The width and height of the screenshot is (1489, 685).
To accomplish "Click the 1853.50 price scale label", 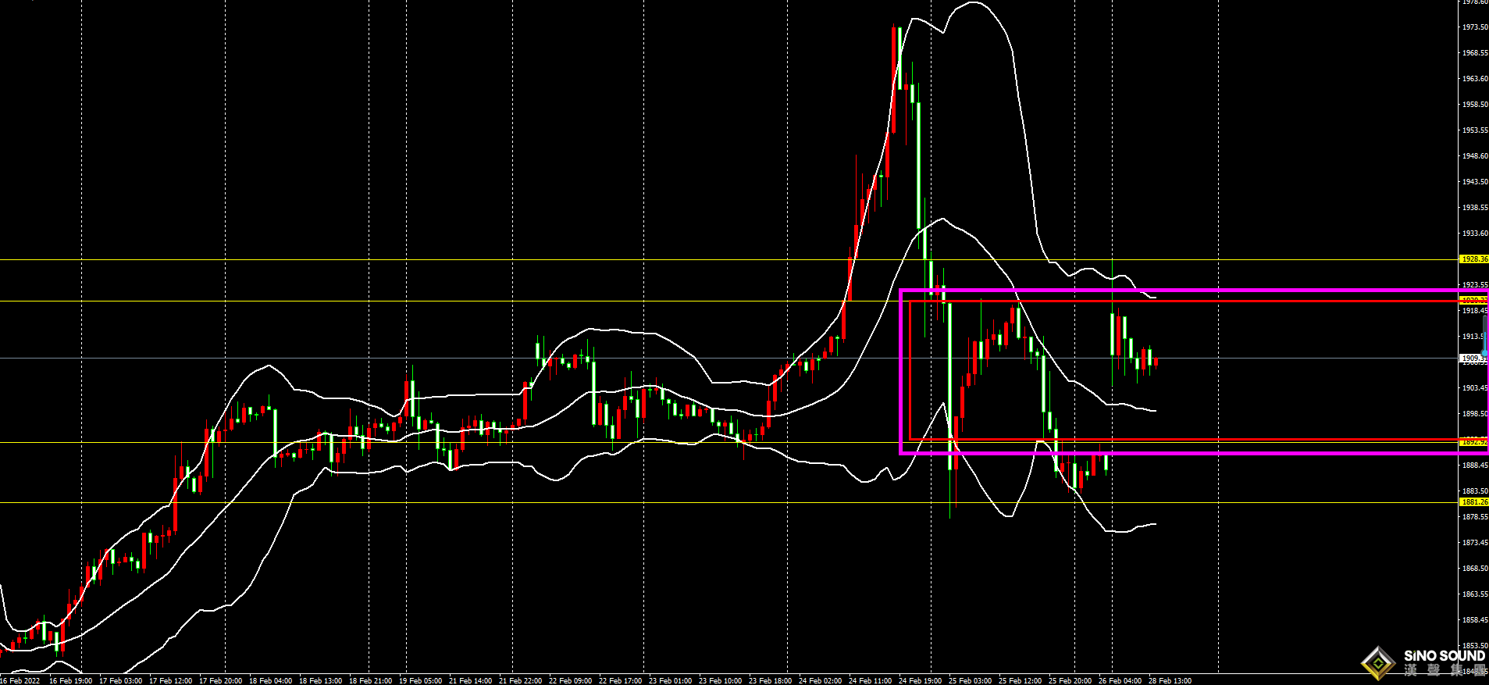I will point(1474,646).
